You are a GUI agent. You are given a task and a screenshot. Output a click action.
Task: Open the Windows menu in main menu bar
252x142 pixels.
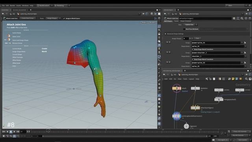(25, 6)
